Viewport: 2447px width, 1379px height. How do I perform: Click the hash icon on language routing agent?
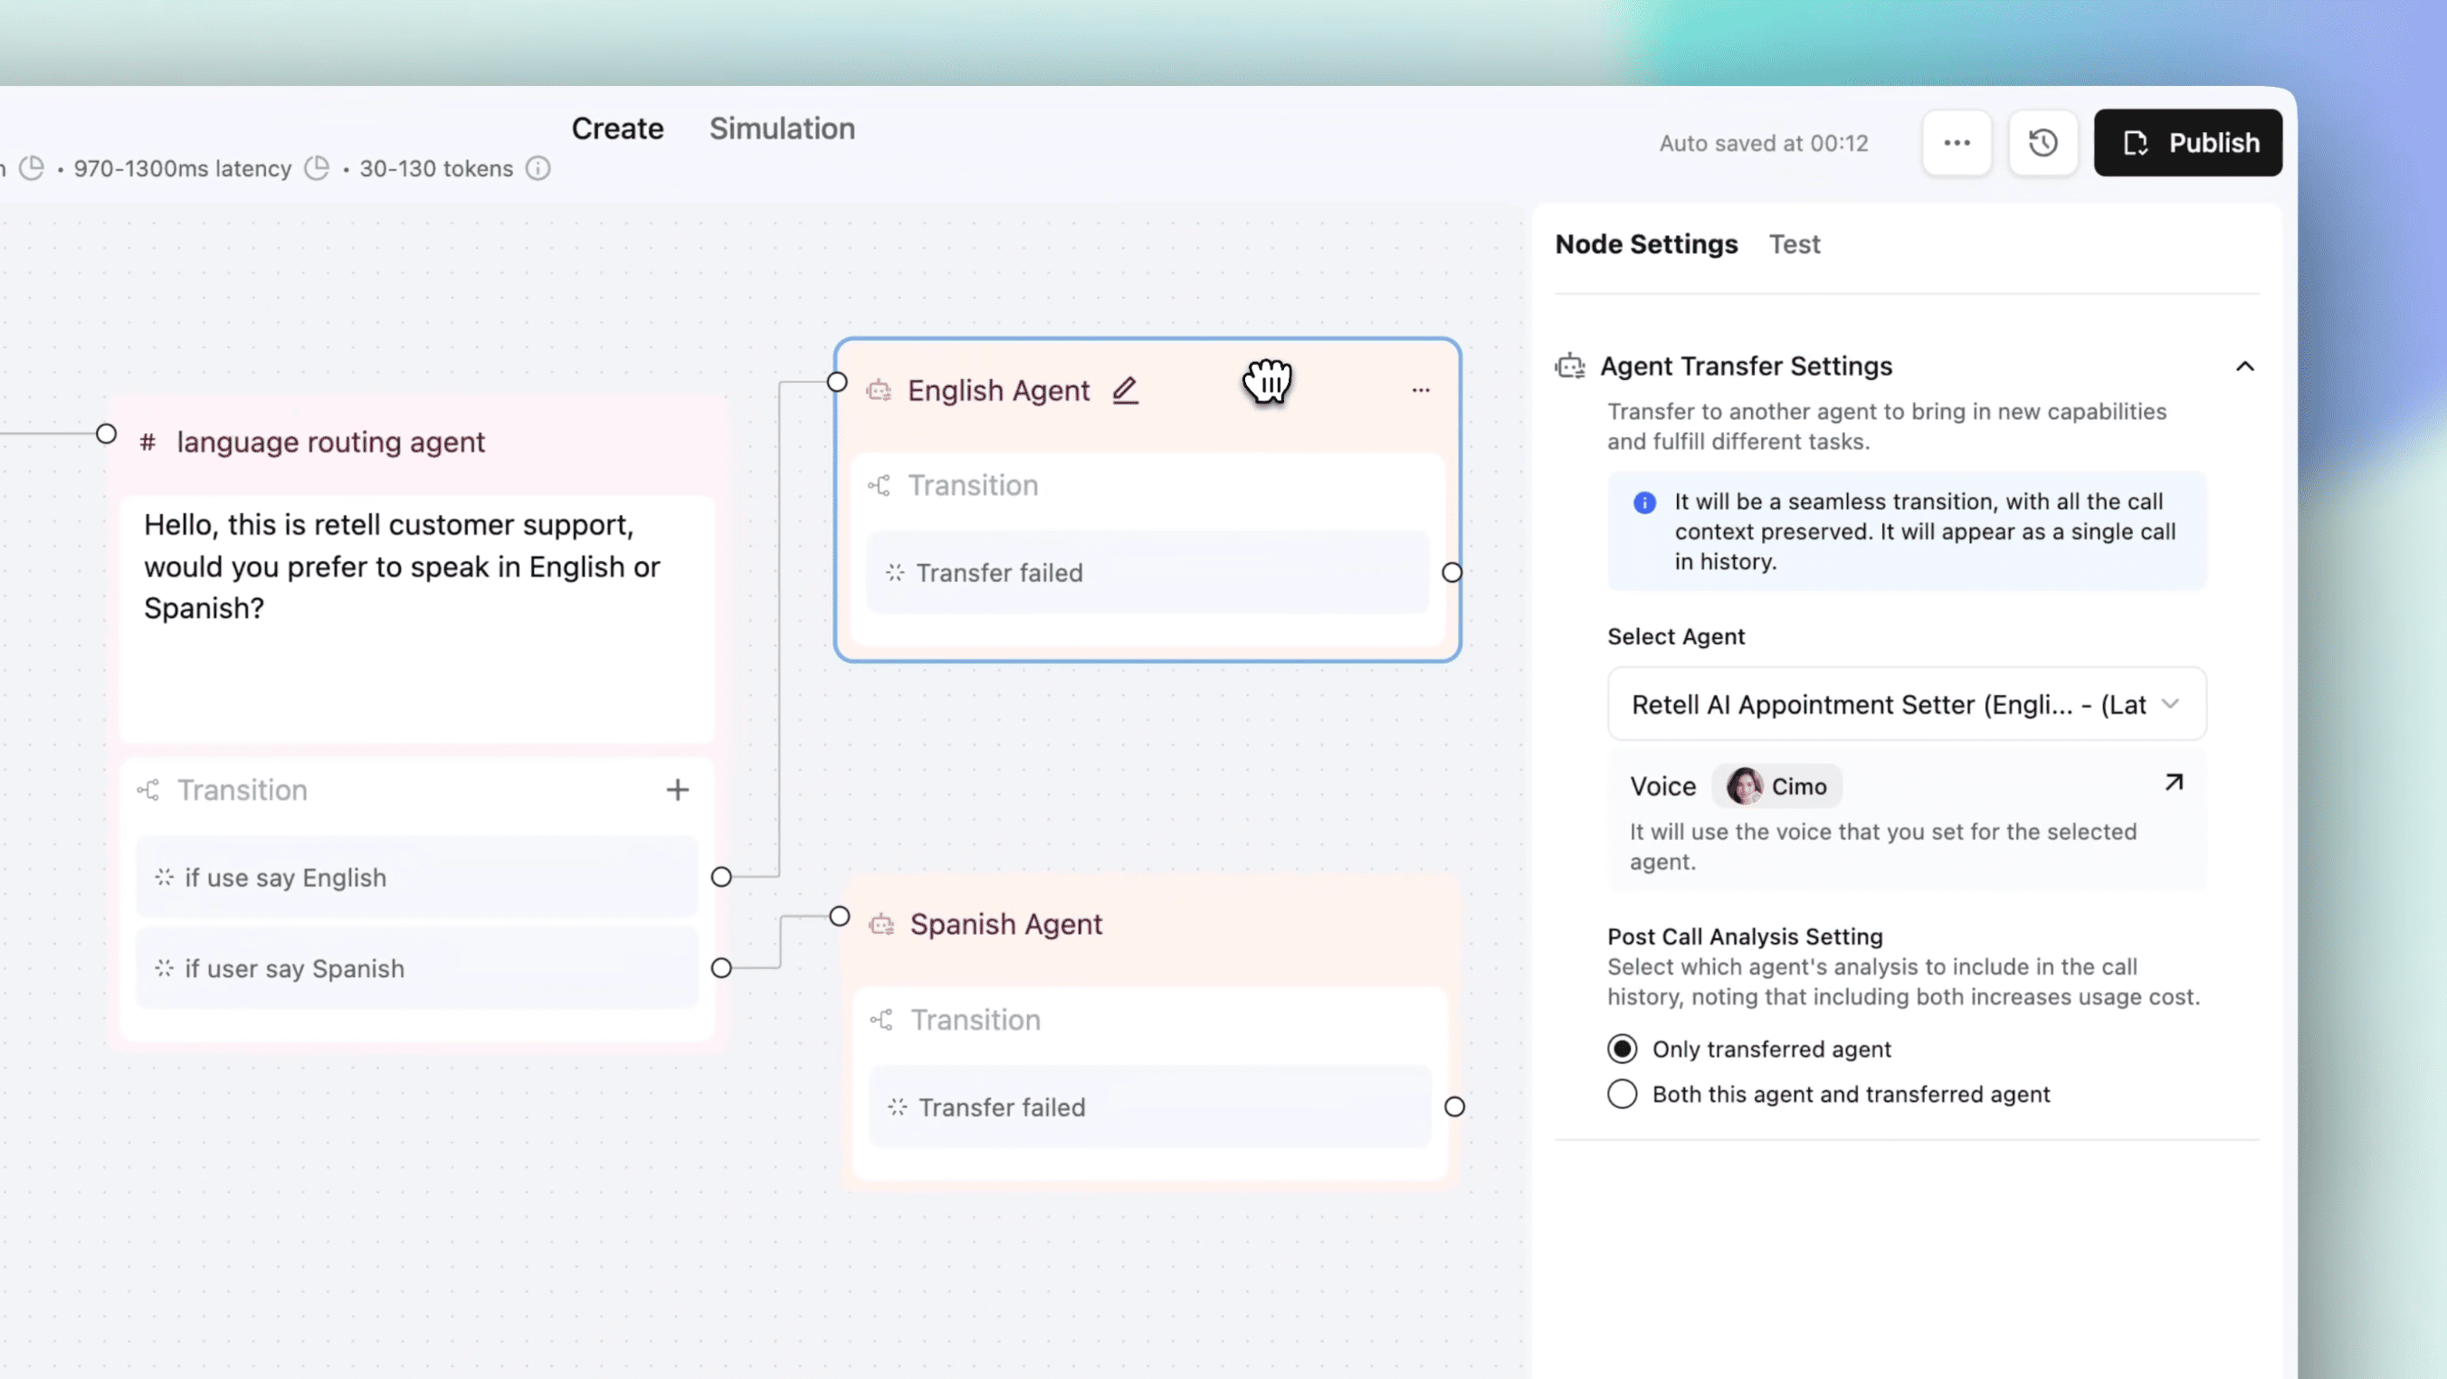pyautogui.click(x=148, y=442)
